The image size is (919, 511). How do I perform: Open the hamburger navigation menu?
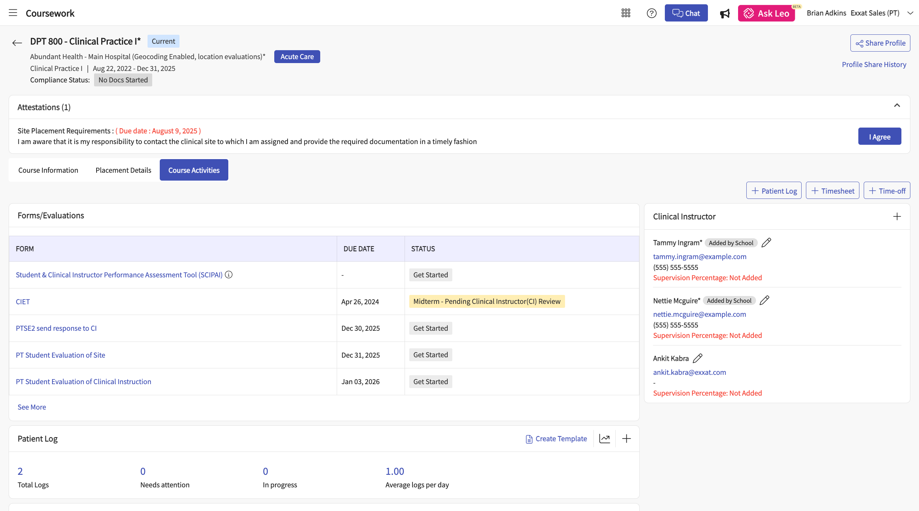[x=13, y=13]
